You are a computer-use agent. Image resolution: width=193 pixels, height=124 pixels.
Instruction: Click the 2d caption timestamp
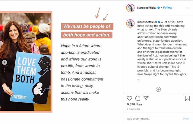(139, 80)
